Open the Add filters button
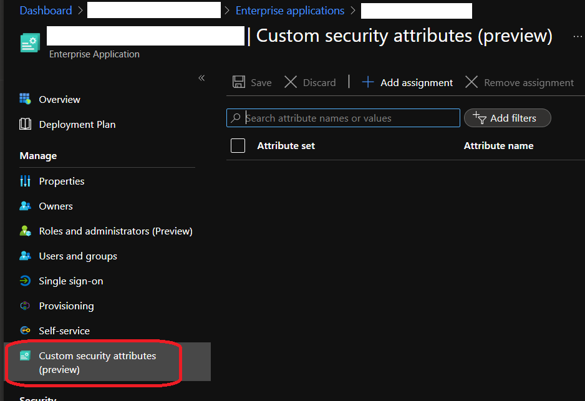 tap(507, 118)
